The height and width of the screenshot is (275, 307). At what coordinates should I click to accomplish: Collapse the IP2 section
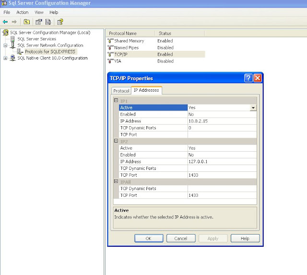pos(116,141)
